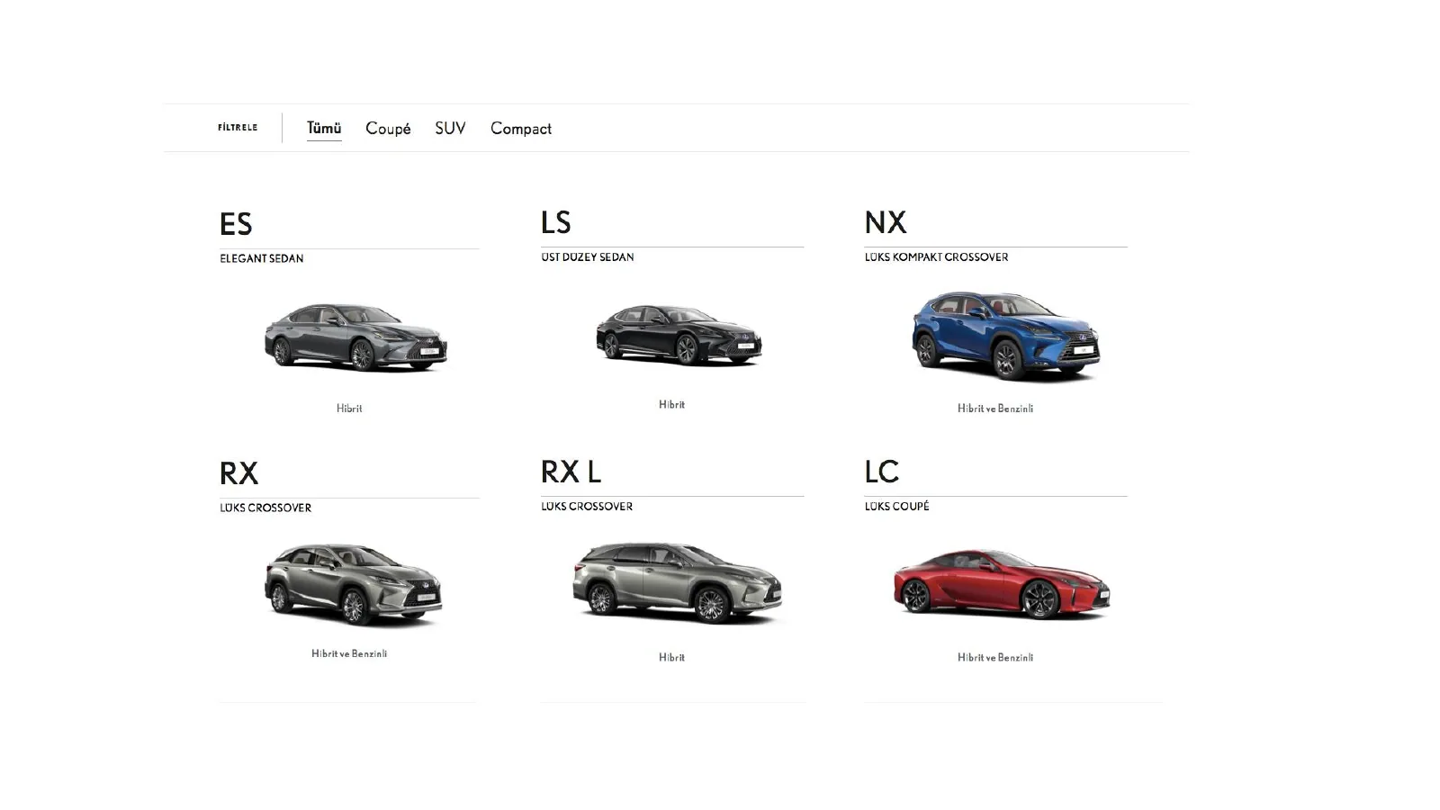Open the ES model heading
Viewport: 1440px width, 810px height.
tap(236, 224)
